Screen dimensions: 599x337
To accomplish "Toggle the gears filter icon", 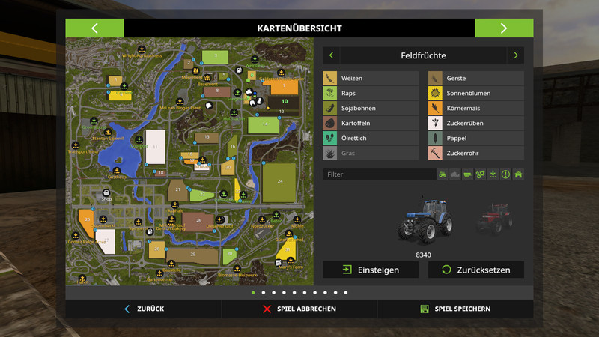I will (x=481, y=174).
